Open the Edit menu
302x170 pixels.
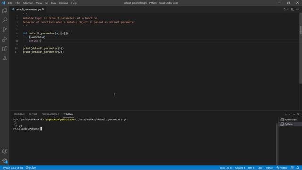(17, 3)
